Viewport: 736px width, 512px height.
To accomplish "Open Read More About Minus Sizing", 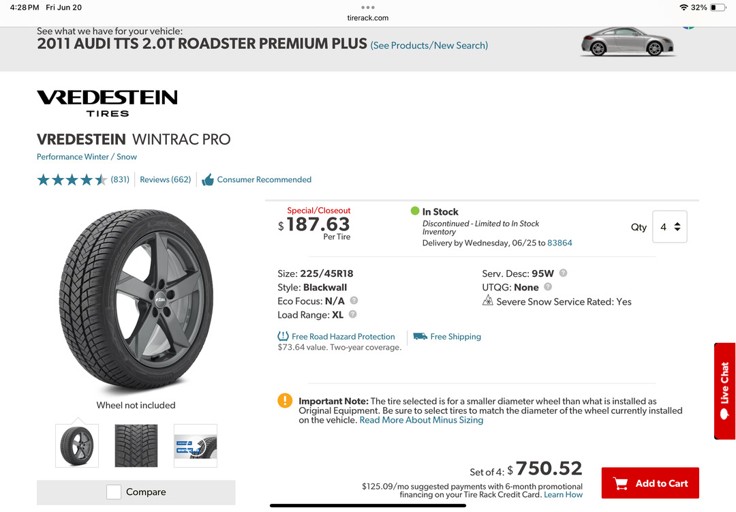I will (421, 420).
